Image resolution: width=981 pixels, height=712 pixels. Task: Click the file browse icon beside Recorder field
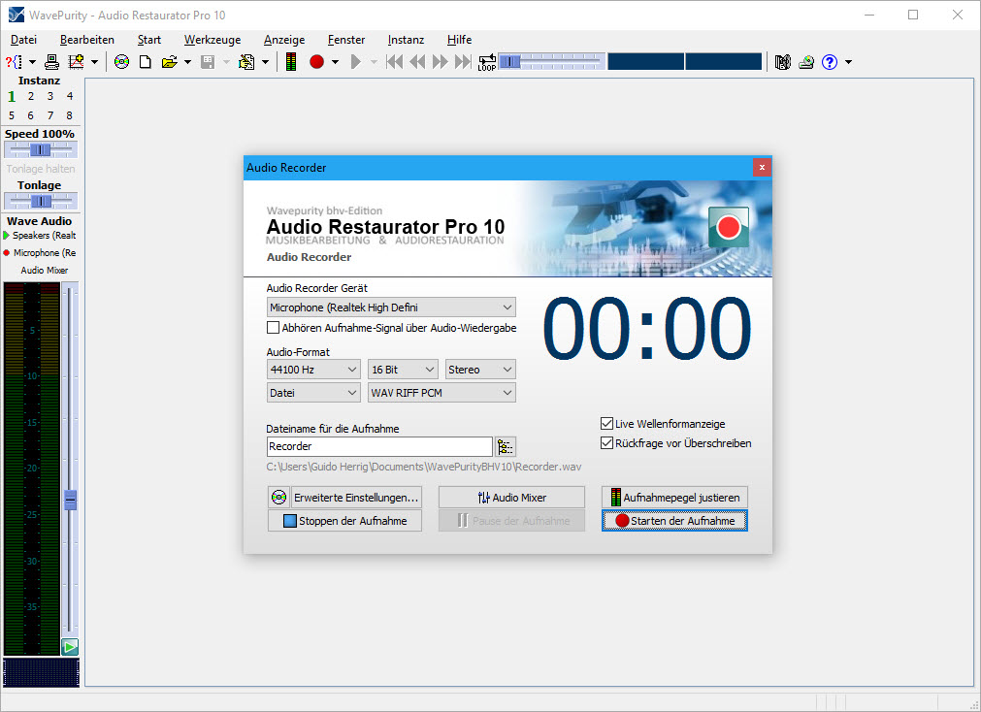point(505,447)
